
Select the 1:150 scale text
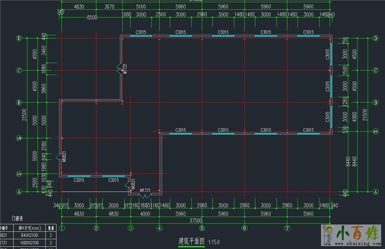[x=216, y=241]
